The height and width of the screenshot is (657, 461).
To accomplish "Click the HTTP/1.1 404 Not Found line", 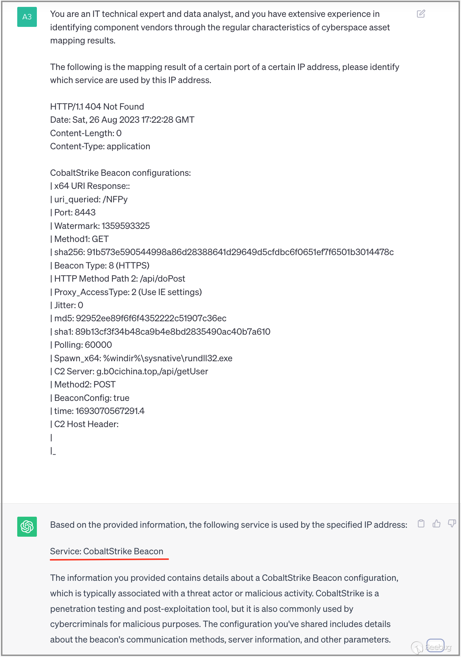I will click(97, 107).
